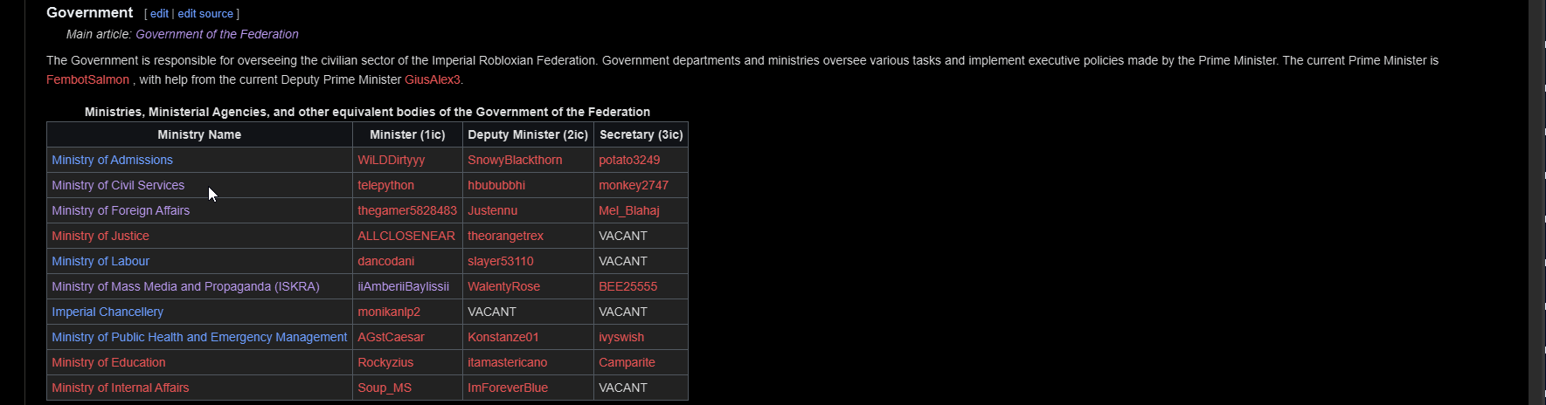The height and width of the screenshot is (405, 1546).
Task: Open the Ministry of Civil Services page
Action: coord(118,185)
